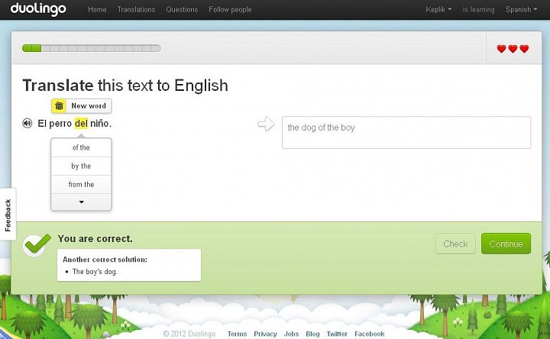Play audio with the speaker icon
The width and height of the screenshot is (550, 339).
click(x=27, y=123)
